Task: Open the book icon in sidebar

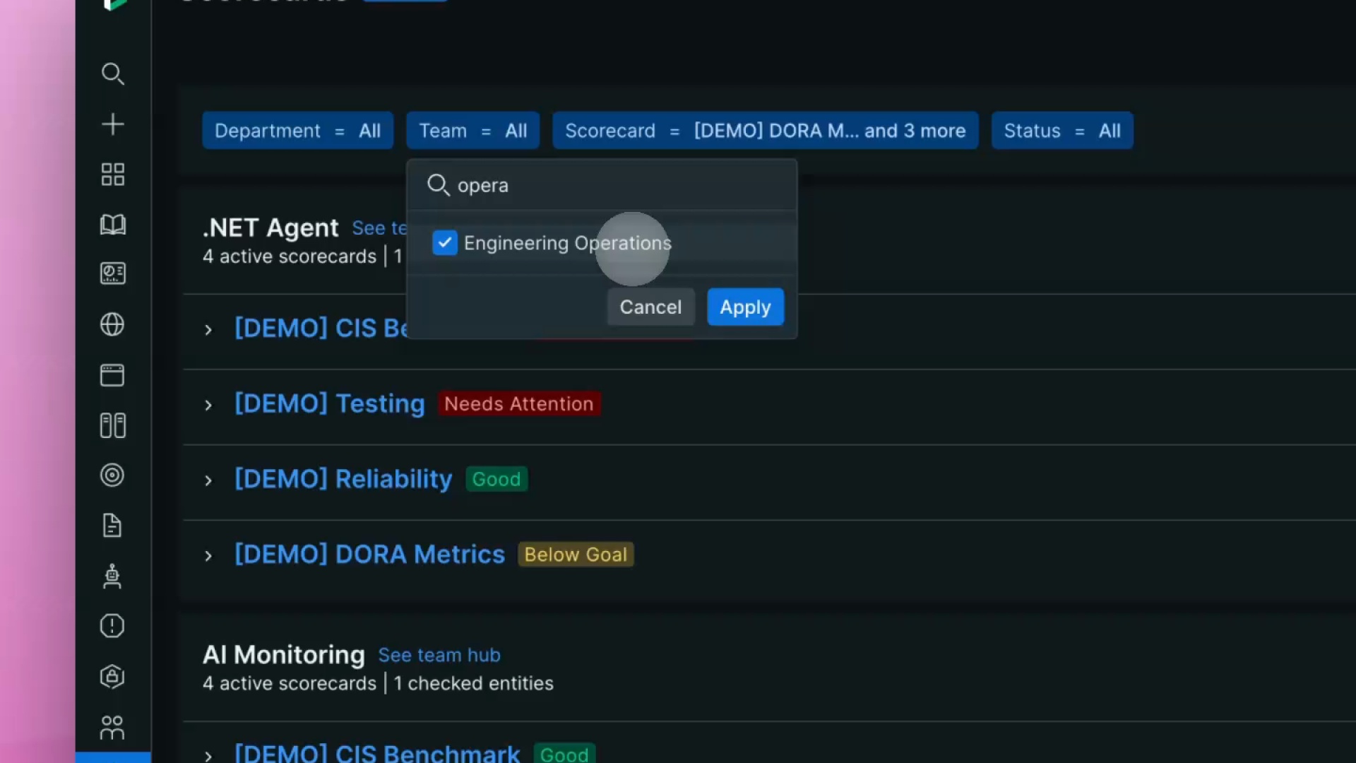Action: (112, 225)
